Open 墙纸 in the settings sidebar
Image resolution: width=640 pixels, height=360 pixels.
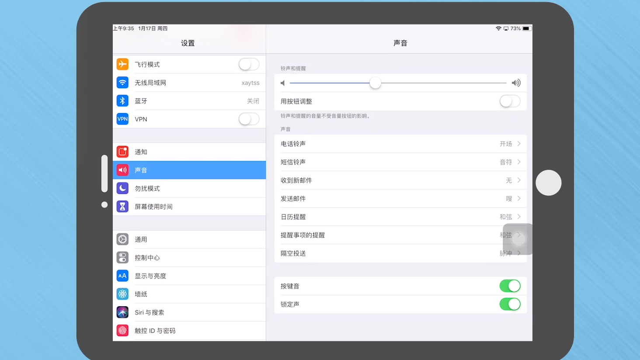click(189, 294)
